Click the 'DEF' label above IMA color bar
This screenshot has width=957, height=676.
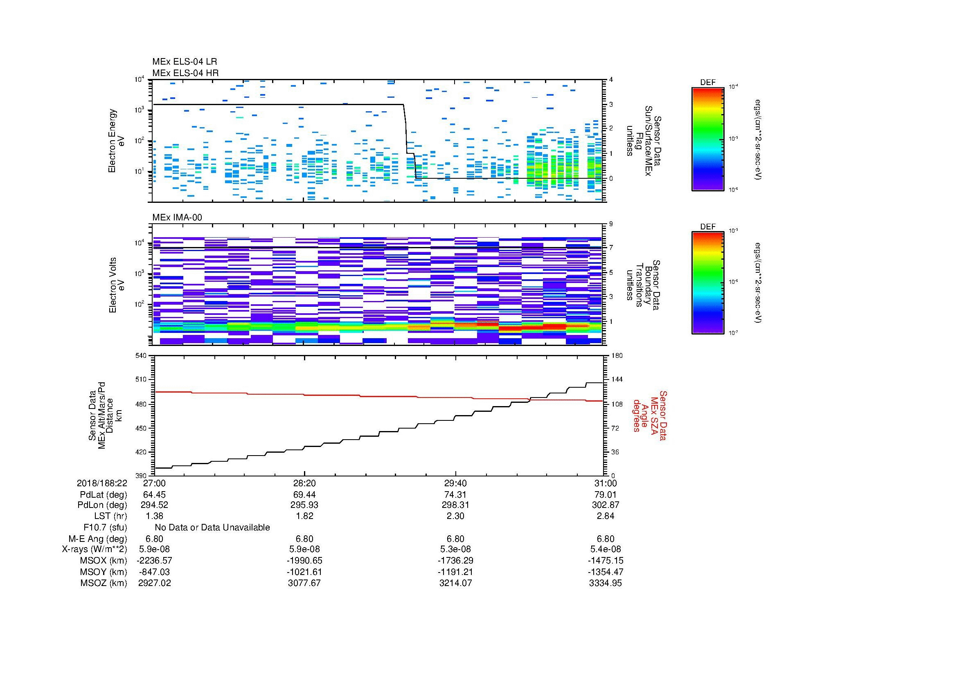point(708,227)
